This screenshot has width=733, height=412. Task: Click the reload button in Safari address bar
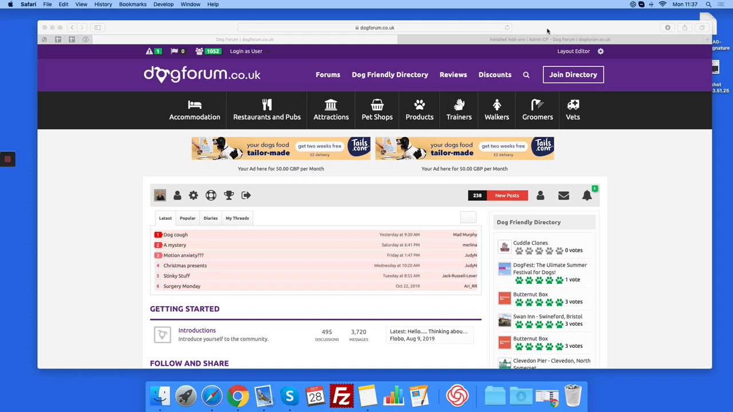[x=507, y=27]
